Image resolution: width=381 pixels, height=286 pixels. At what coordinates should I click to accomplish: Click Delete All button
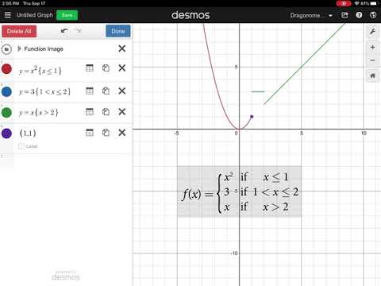[x=19, y=31]
